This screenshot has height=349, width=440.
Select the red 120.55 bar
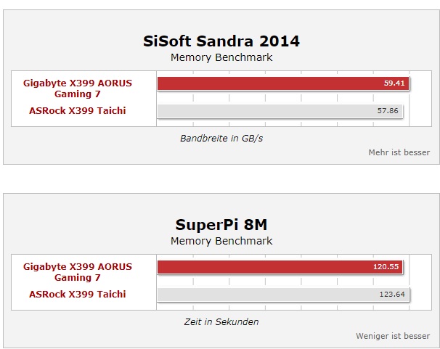(280, 266)
